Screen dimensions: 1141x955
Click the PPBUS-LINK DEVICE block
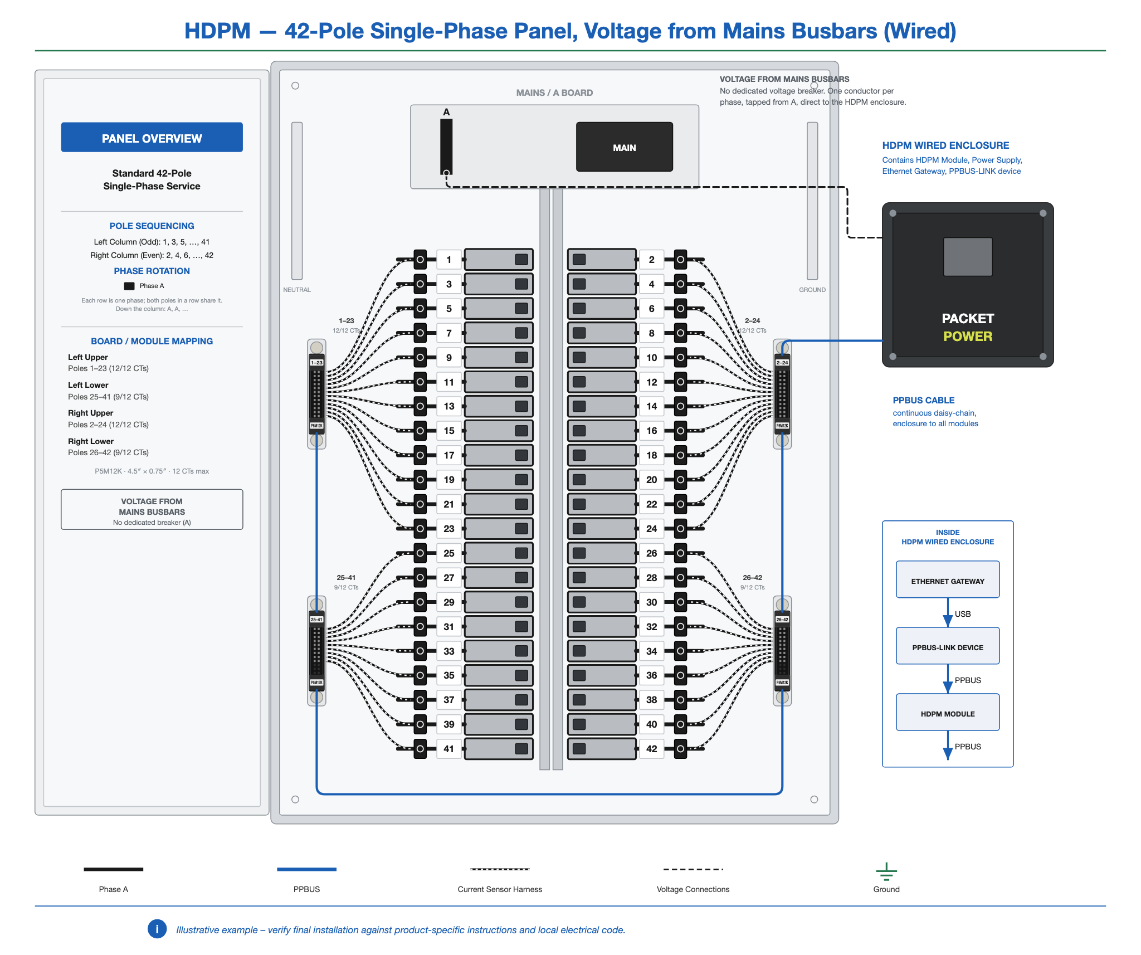pos(948,646)
